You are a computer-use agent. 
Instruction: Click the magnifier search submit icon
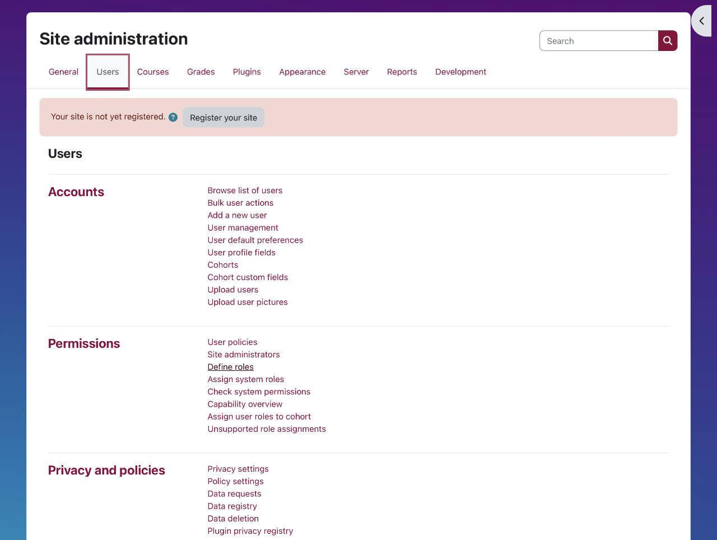pyautogui.click(x=668, y=41)
